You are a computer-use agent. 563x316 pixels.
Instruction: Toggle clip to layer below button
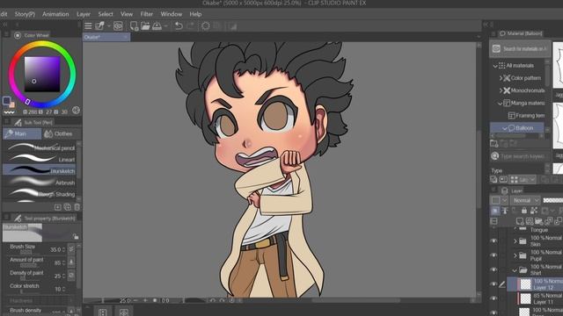[494, 211]
